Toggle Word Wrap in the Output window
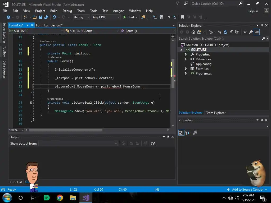This screenshot has width=271, height=203. coord(153,143)
